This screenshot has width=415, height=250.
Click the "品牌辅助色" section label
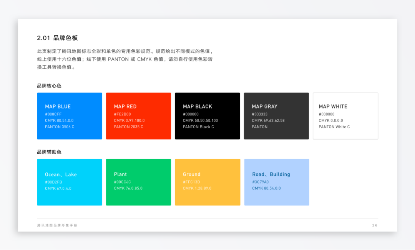coord(49,152)
